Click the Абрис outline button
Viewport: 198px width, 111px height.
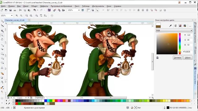click(x=188, y=58)
